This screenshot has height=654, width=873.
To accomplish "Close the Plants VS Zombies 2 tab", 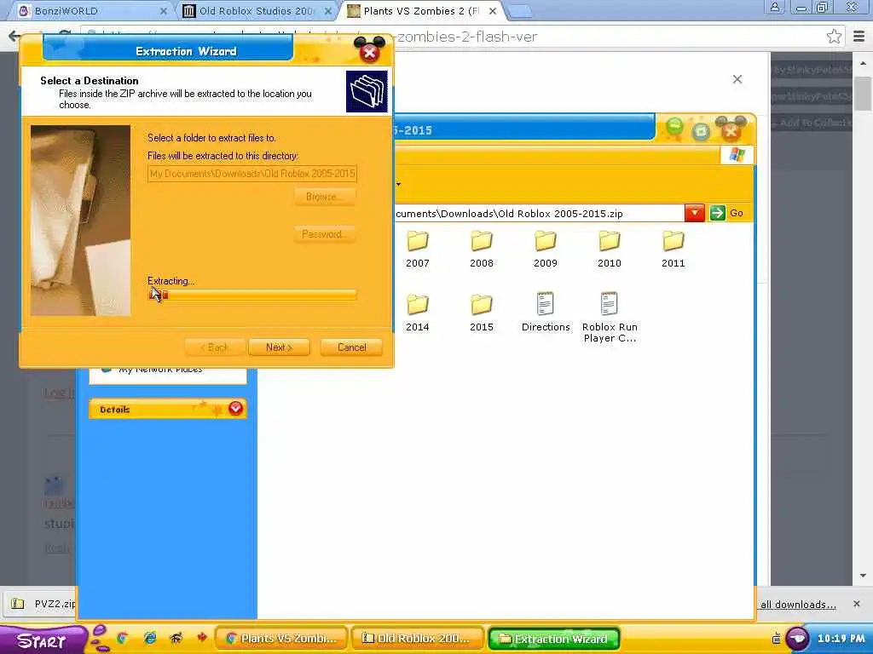I will 493,10.
